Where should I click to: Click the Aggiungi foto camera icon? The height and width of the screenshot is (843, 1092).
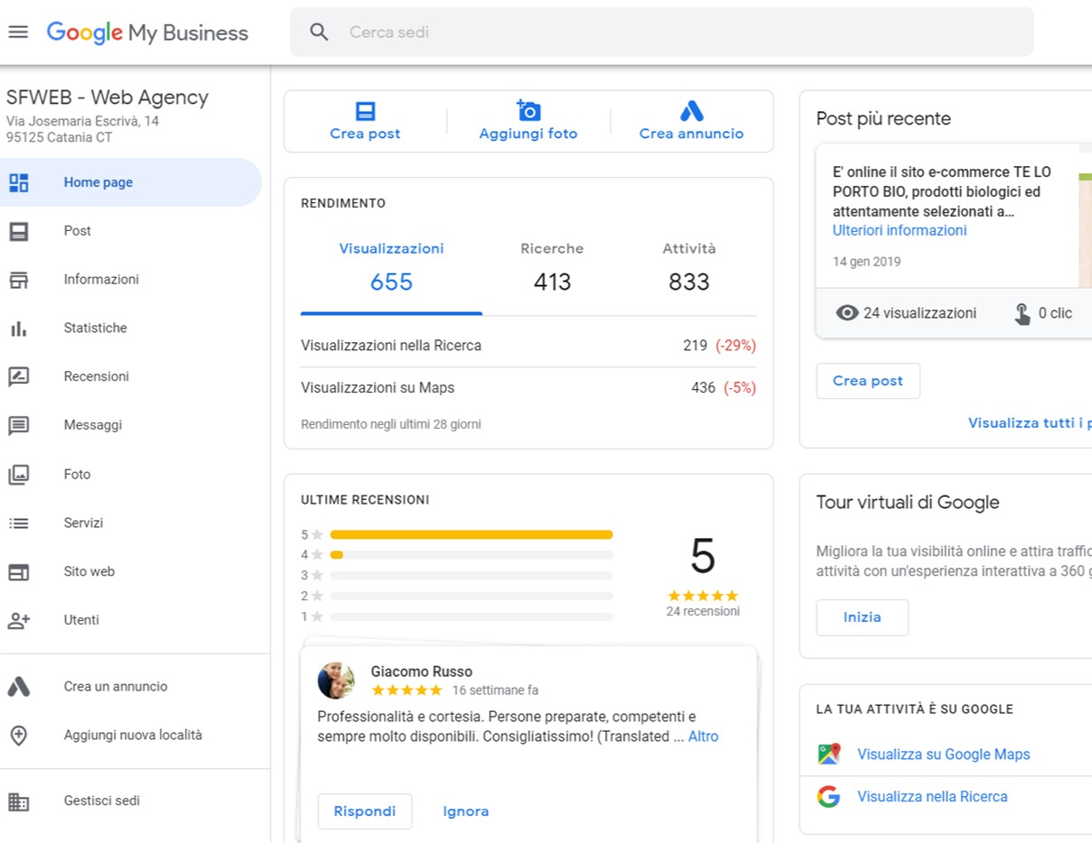click(x=528, y=109)
